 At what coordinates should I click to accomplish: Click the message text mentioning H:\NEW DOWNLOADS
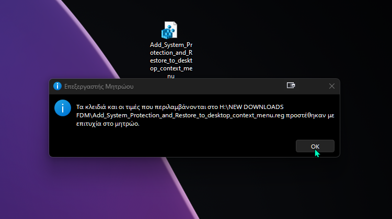[x=205, y=115]
